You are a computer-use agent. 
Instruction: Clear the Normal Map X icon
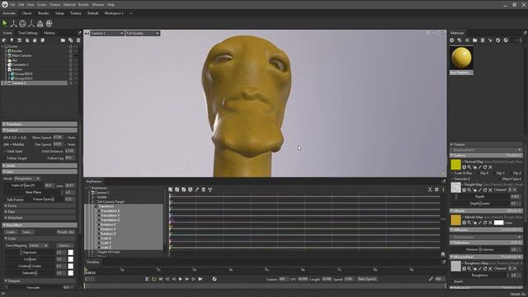click(x=491, y=167)
